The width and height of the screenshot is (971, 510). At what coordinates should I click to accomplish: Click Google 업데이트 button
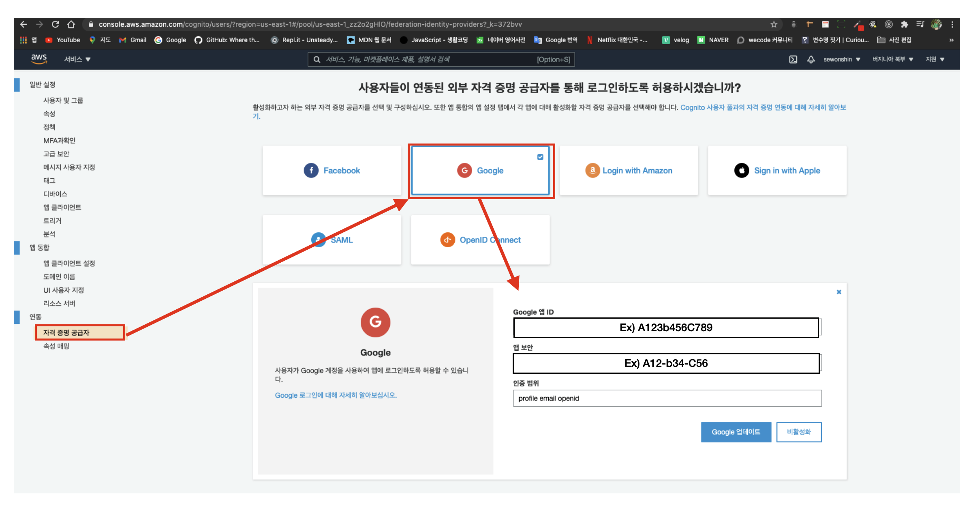coord(736,432)
